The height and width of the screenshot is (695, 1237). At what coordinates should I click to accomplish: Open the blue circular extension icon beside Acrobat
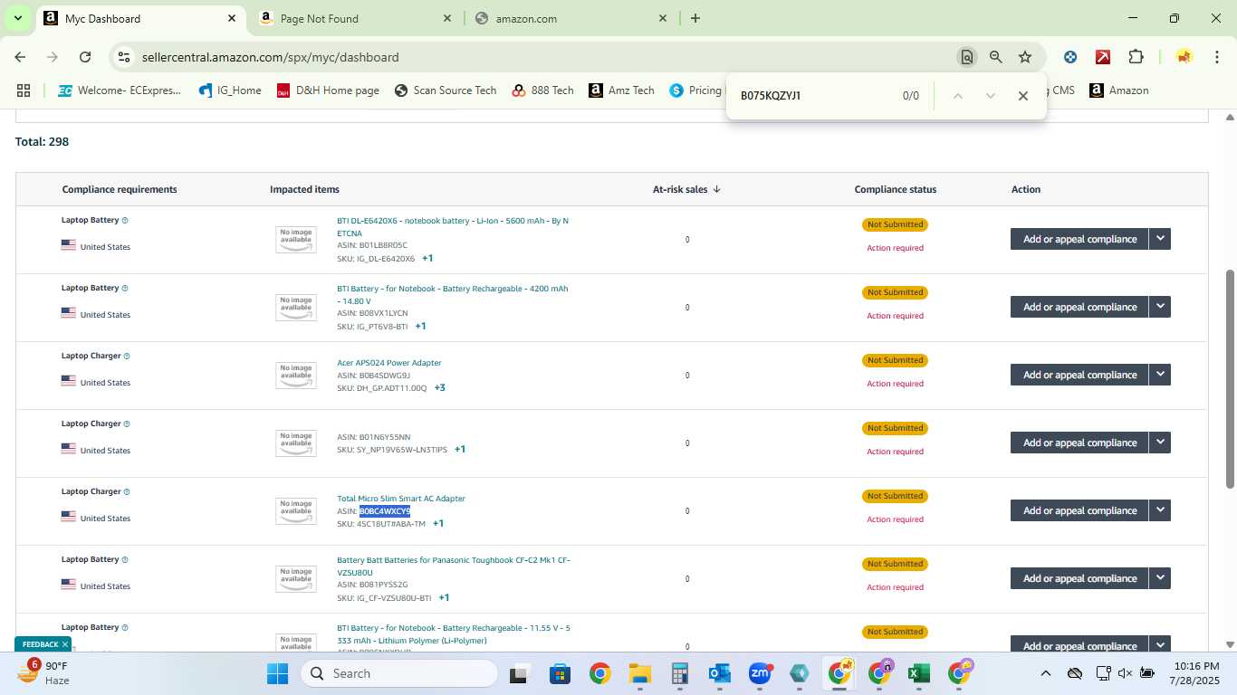pos(1070,57)
